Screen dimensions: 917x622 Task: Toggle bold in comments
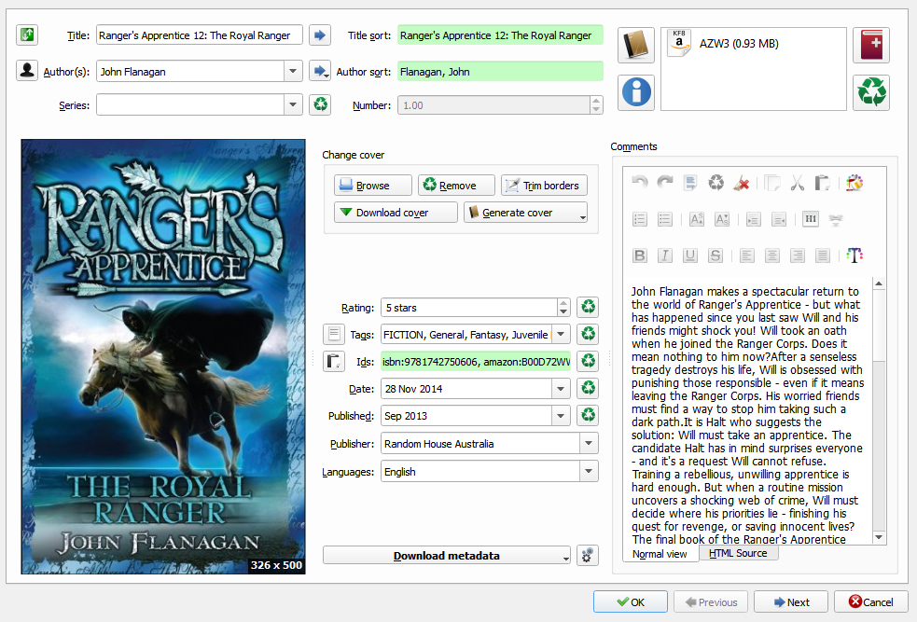640,256
